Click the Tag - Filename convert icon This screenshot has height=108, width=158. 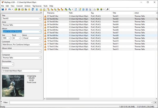[48, 9]
